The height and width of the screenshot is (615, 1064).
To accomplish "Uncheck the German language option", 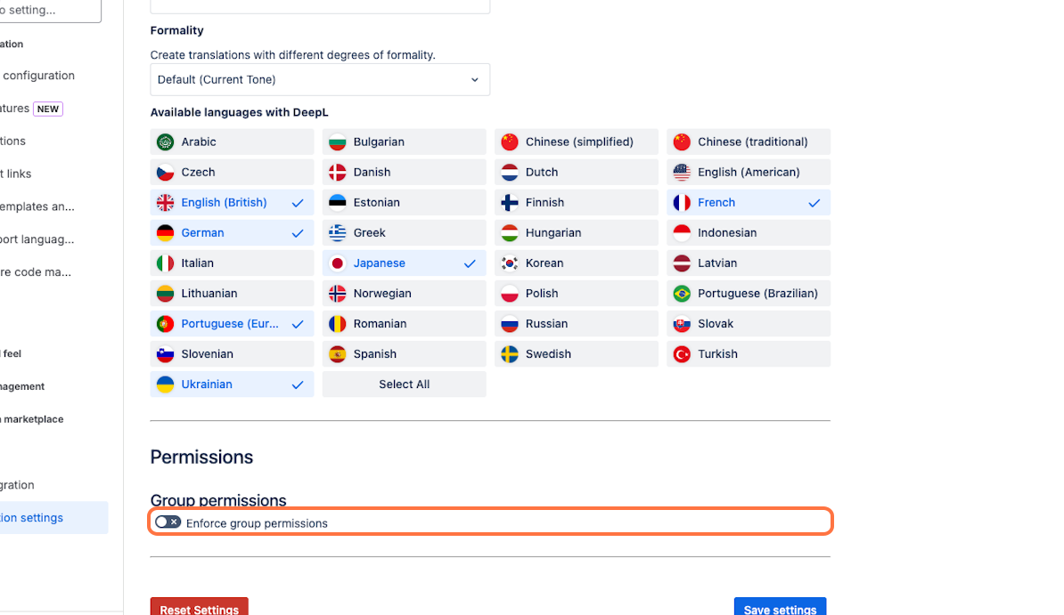I will (232, 233).
